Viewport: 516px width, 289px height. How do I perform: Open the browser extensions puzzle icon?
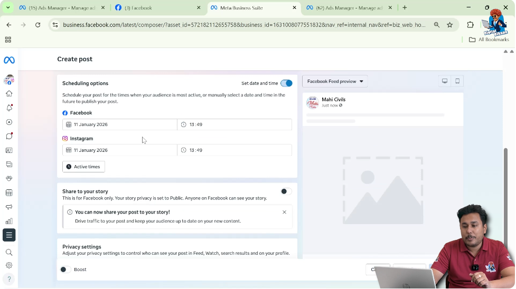pyautogui.click(x=470, y=25)
